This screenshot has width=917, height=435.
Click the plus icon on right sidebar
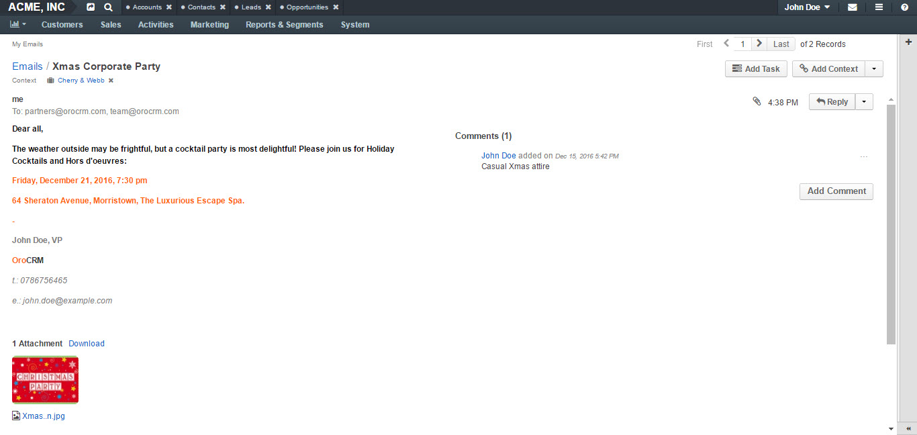click(909, 42)
